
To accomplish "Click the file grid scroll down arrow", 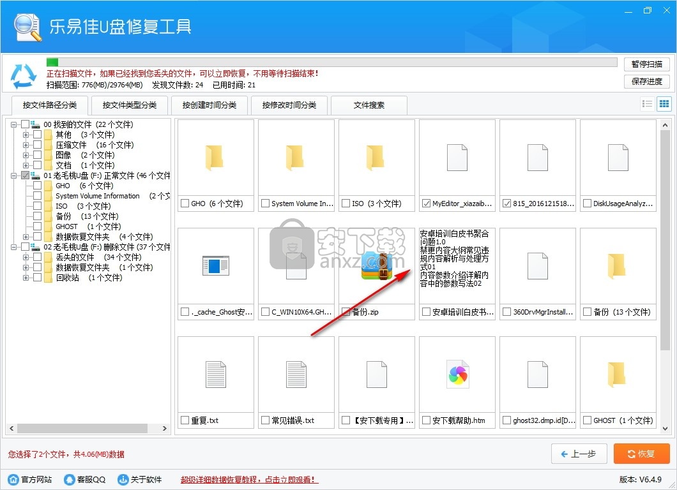I will coord(665,428).
